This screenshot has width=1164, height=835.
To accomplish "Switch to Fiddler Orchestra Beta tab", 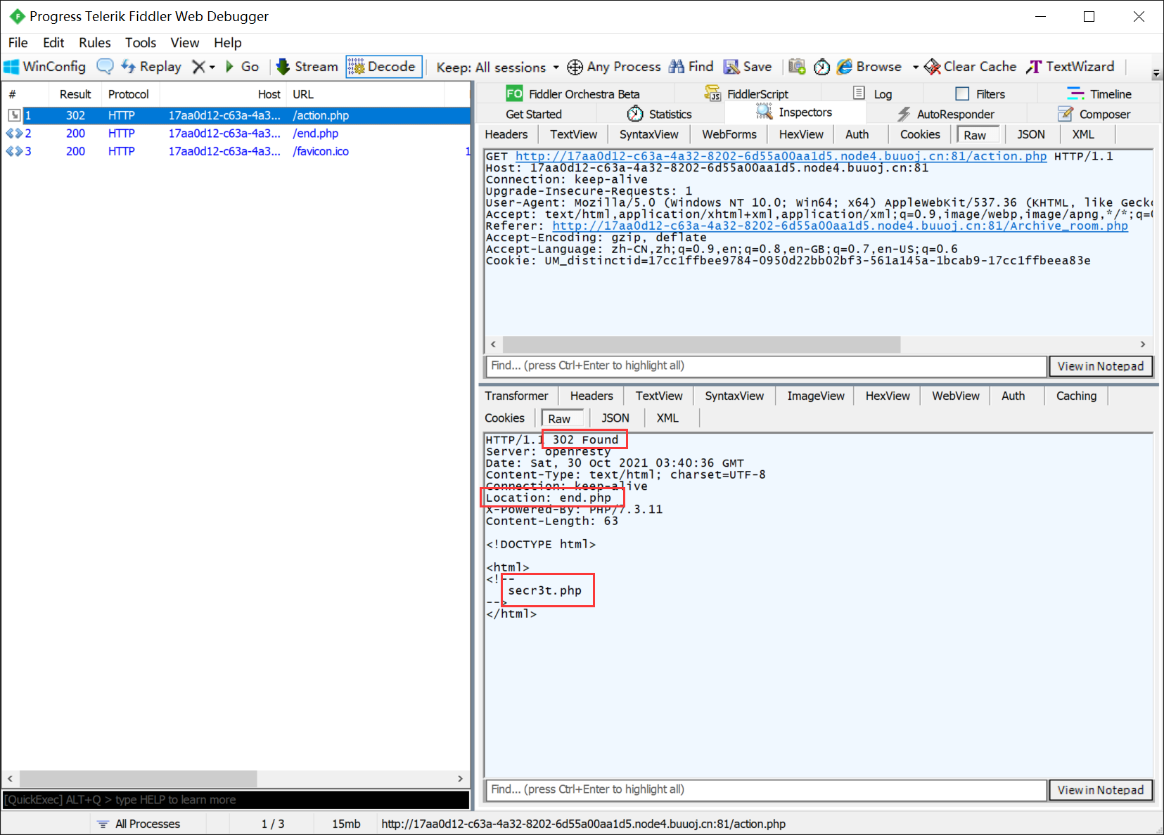I will coord(573,94).
